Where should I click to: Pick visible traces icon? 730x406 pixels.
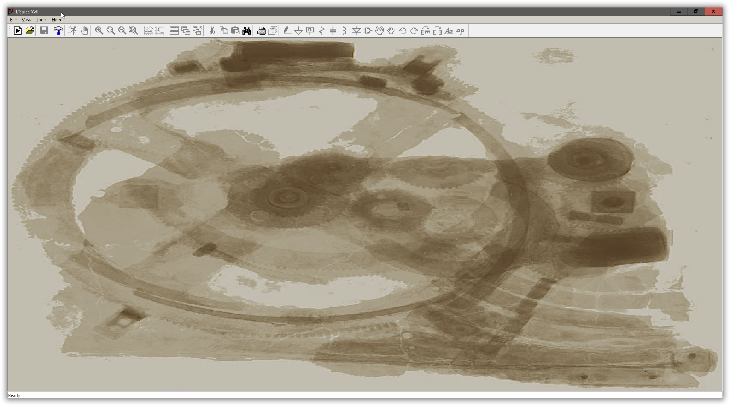(x=148, y=31)
